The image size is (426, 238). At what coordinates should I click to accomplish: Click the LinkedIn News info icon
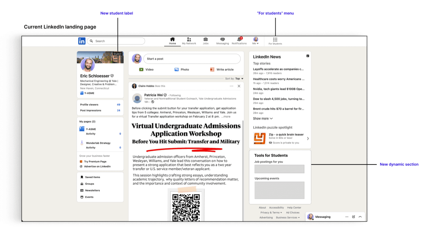click(x=308, y=56)
